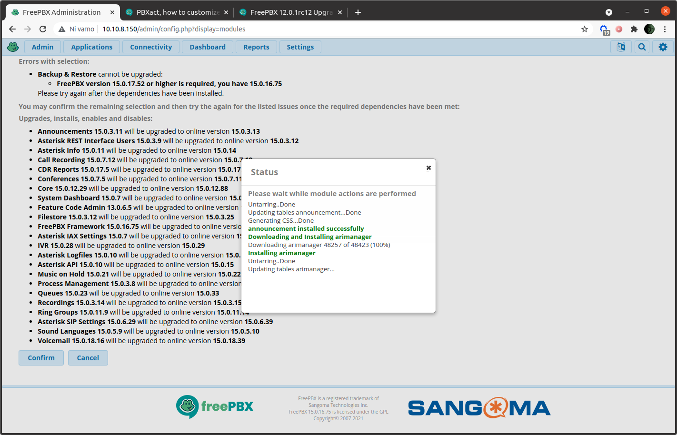Switch to the PBXact customize tab
Viewport: 677px width, 435px height.
[x=175, y=12]
